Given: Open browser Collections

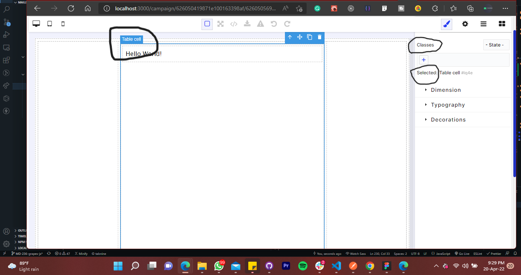Looking at the screenshot, I should coord(470,8).
